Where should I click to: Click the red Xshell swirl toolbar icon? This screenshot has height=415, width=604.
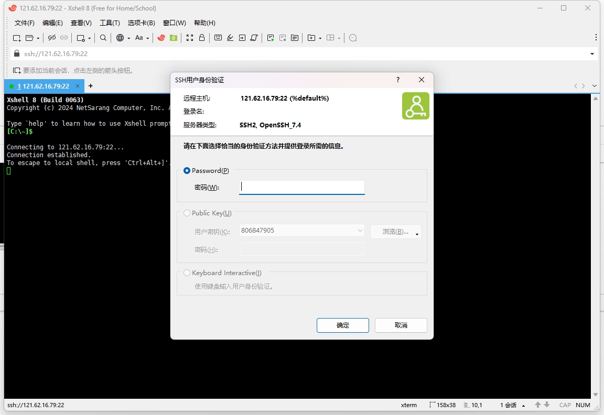pyautogui.click(x=161, y=38)
